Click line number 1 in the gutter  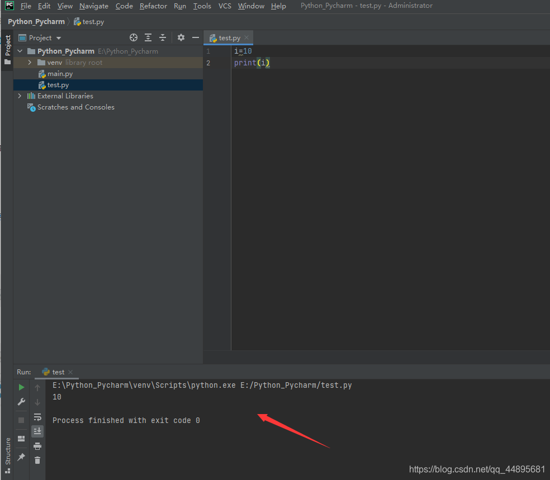(x=208, y=51)
